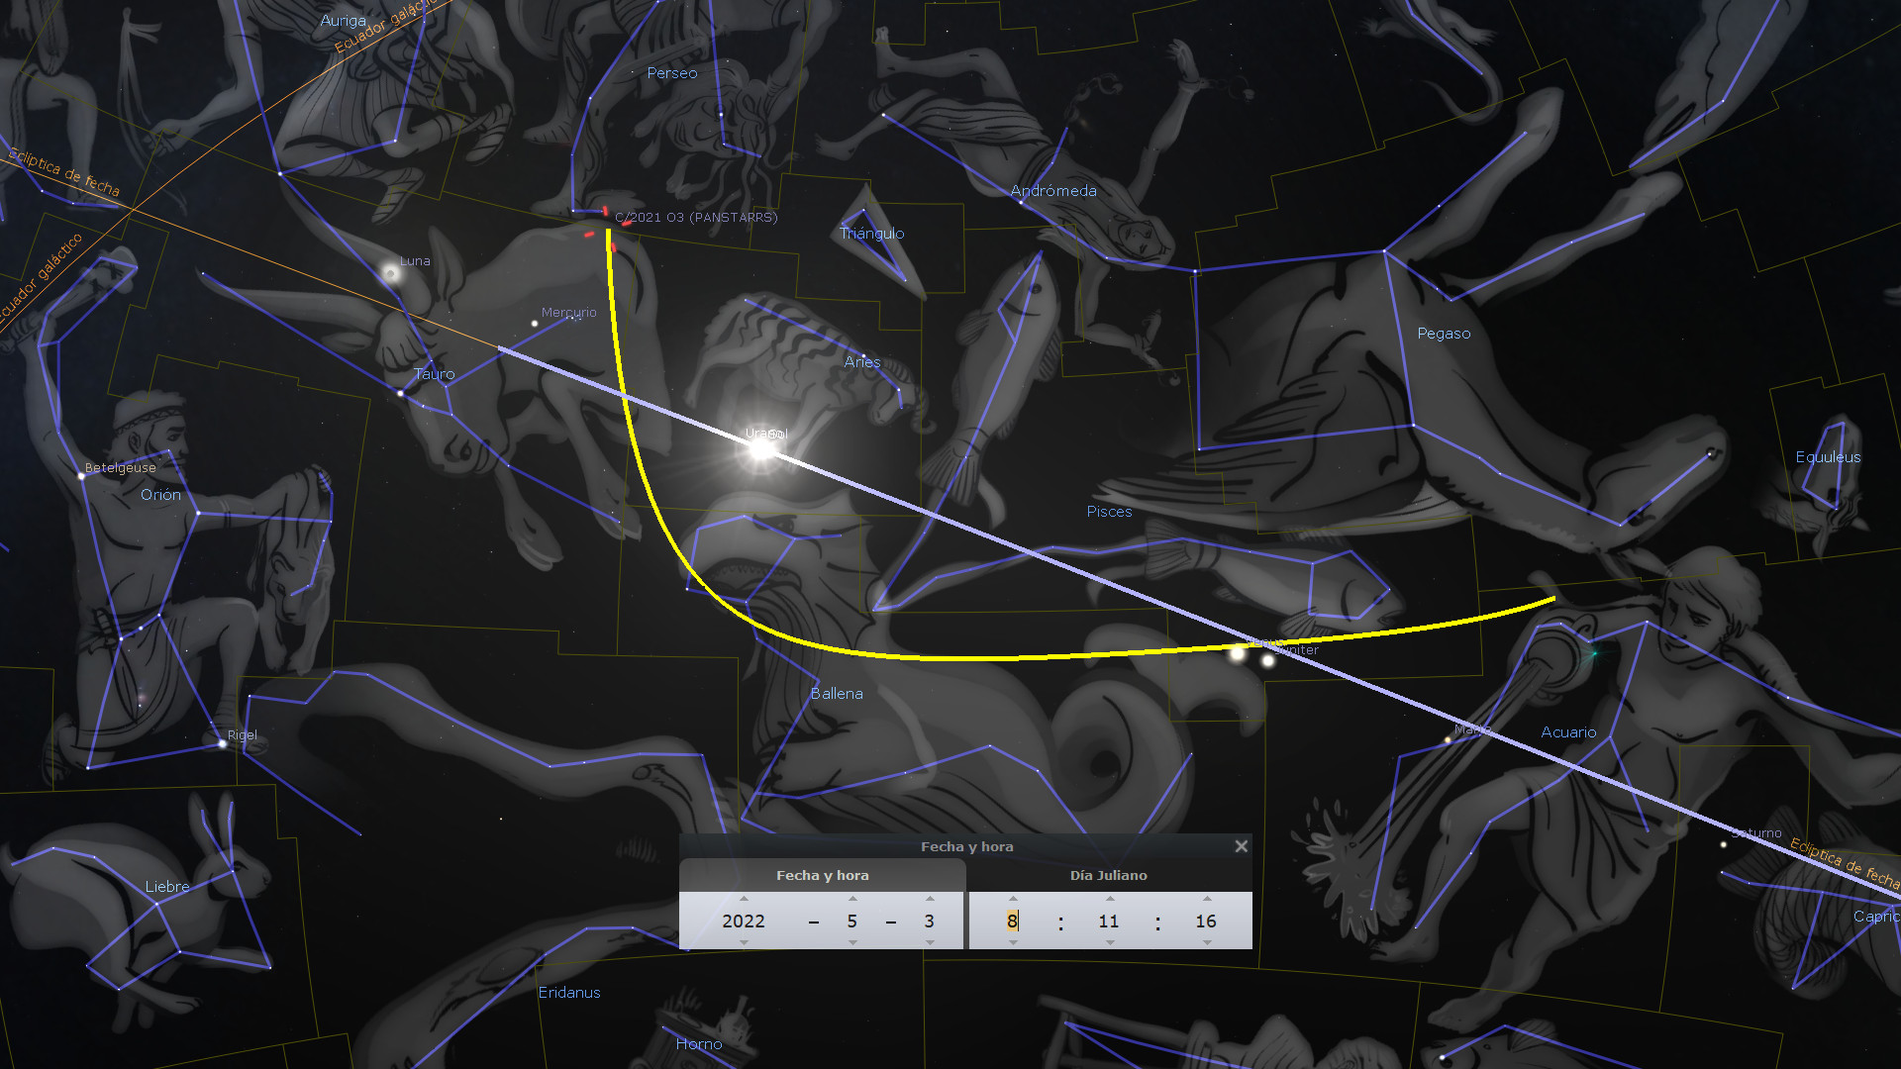1901x1069 pixels.
Task: Click the Auriga constellation label
Action: coord(344,21)
